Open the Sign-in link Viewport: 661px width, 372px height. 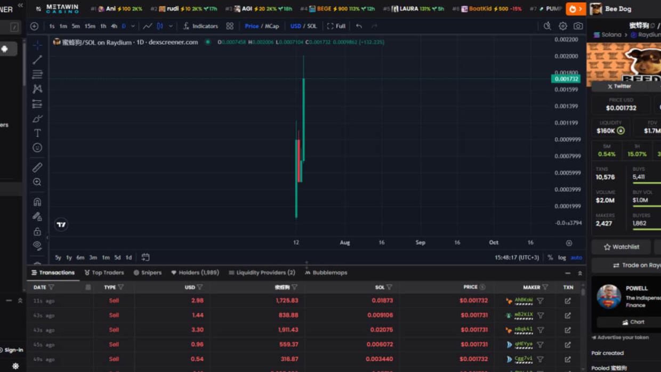pos(12,350)
